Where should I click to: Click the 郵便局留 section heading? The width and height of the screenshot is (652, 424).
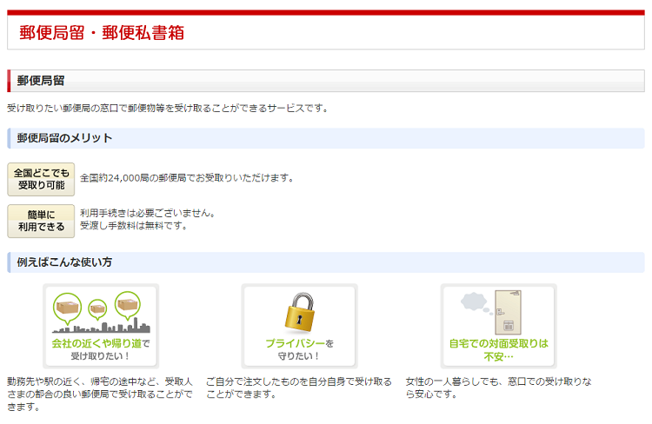(x=41, y=81)
